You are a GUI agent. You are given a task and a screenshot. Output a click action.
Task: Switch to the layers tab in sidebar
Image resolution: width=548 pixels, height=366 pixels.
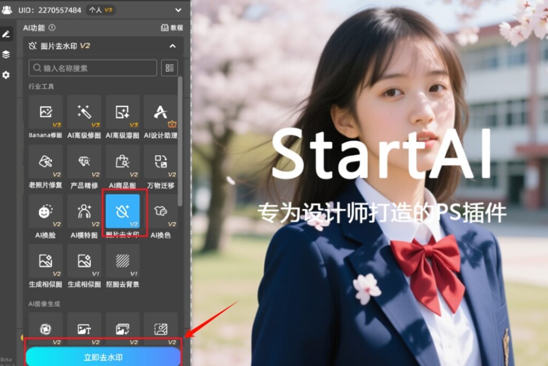coord(6,54)
